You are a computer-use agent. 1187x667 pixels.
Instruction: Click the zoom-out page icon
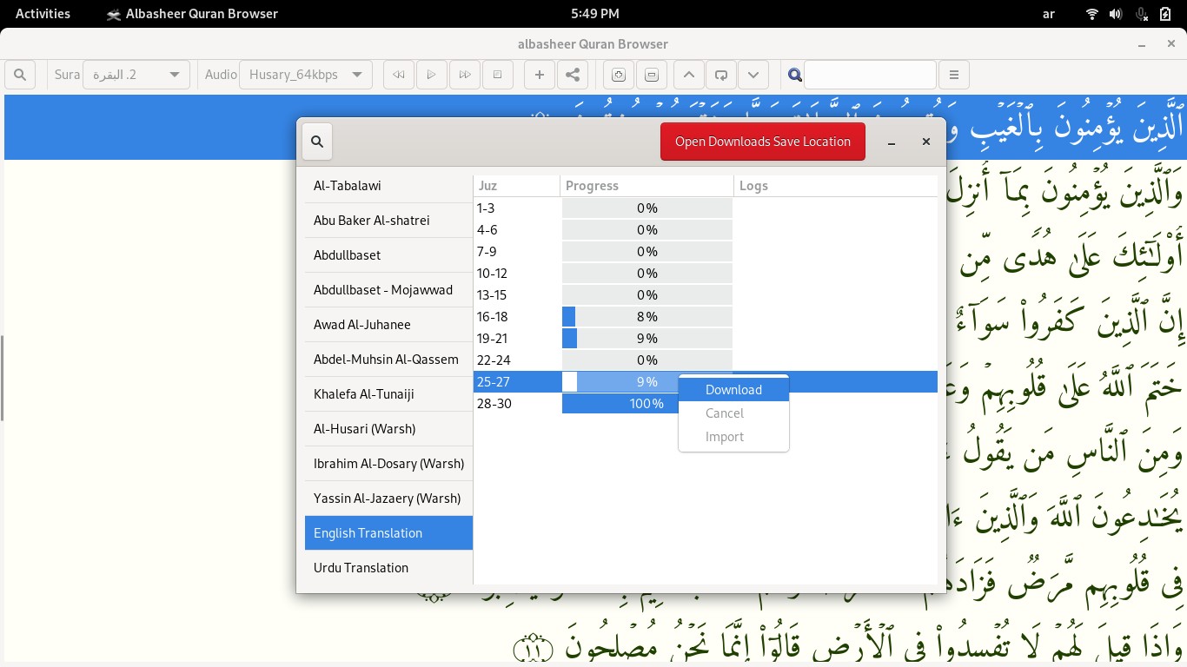point(652,75)
